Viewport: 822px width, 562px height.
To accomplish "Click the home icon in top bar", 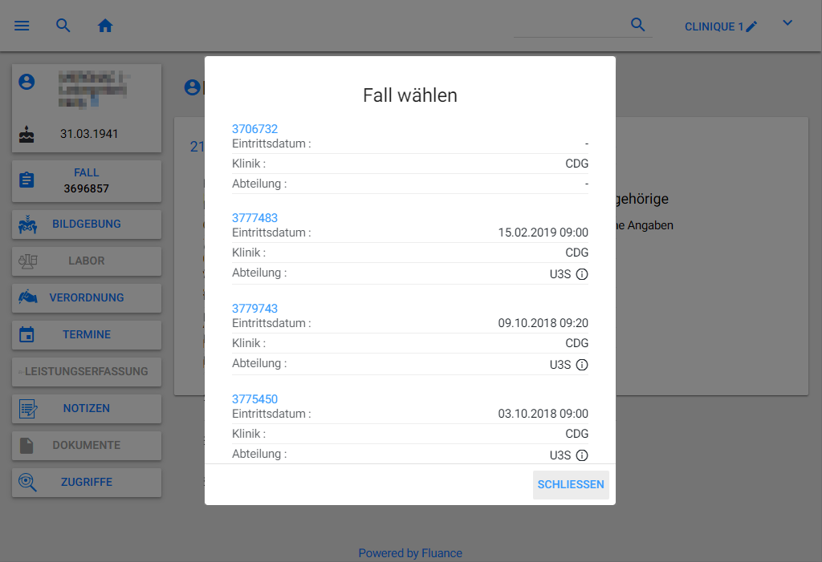I will coord(105,26).
